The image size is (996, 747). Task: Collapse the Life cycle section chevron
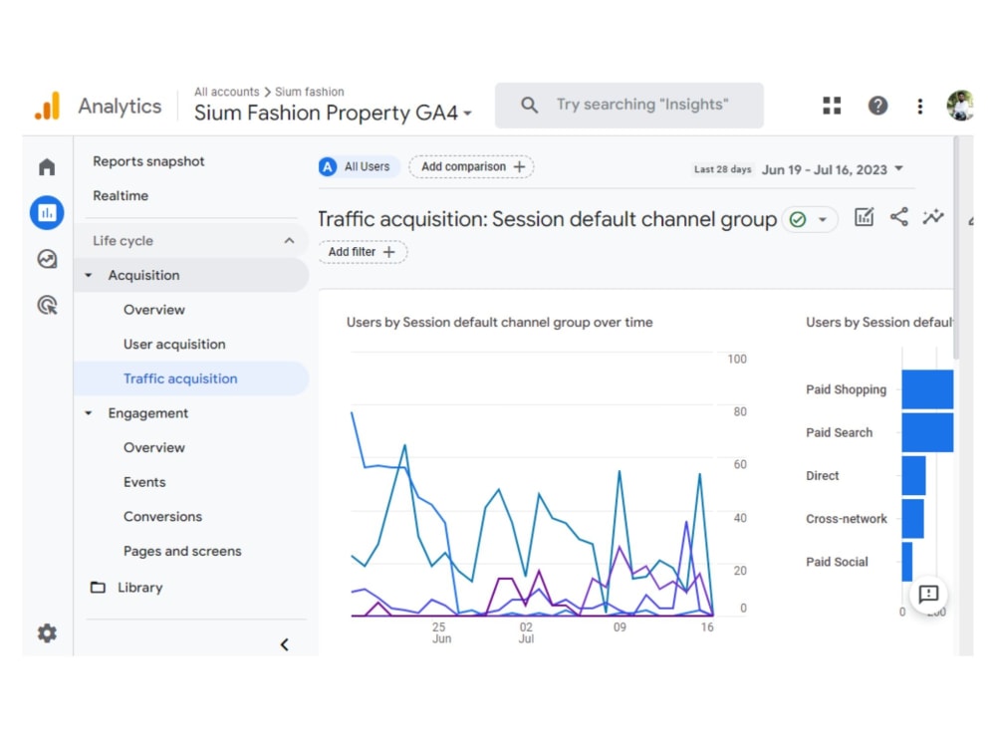click(x=289, y=241)
